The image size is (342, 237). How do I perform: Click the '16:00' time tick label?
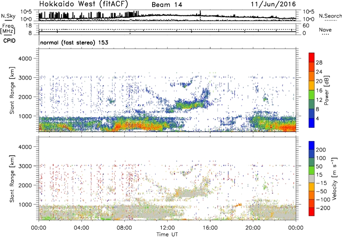click(210, 228)
